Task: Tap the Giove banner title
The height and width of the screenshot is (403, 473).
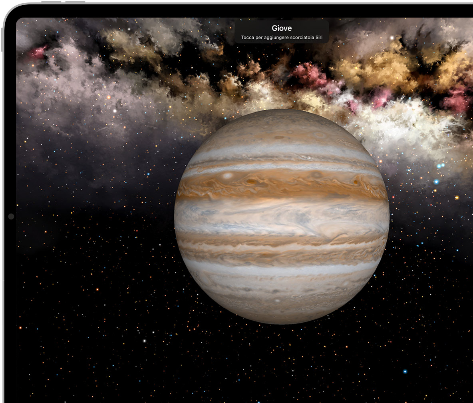Action: click(x=282, y=28)
